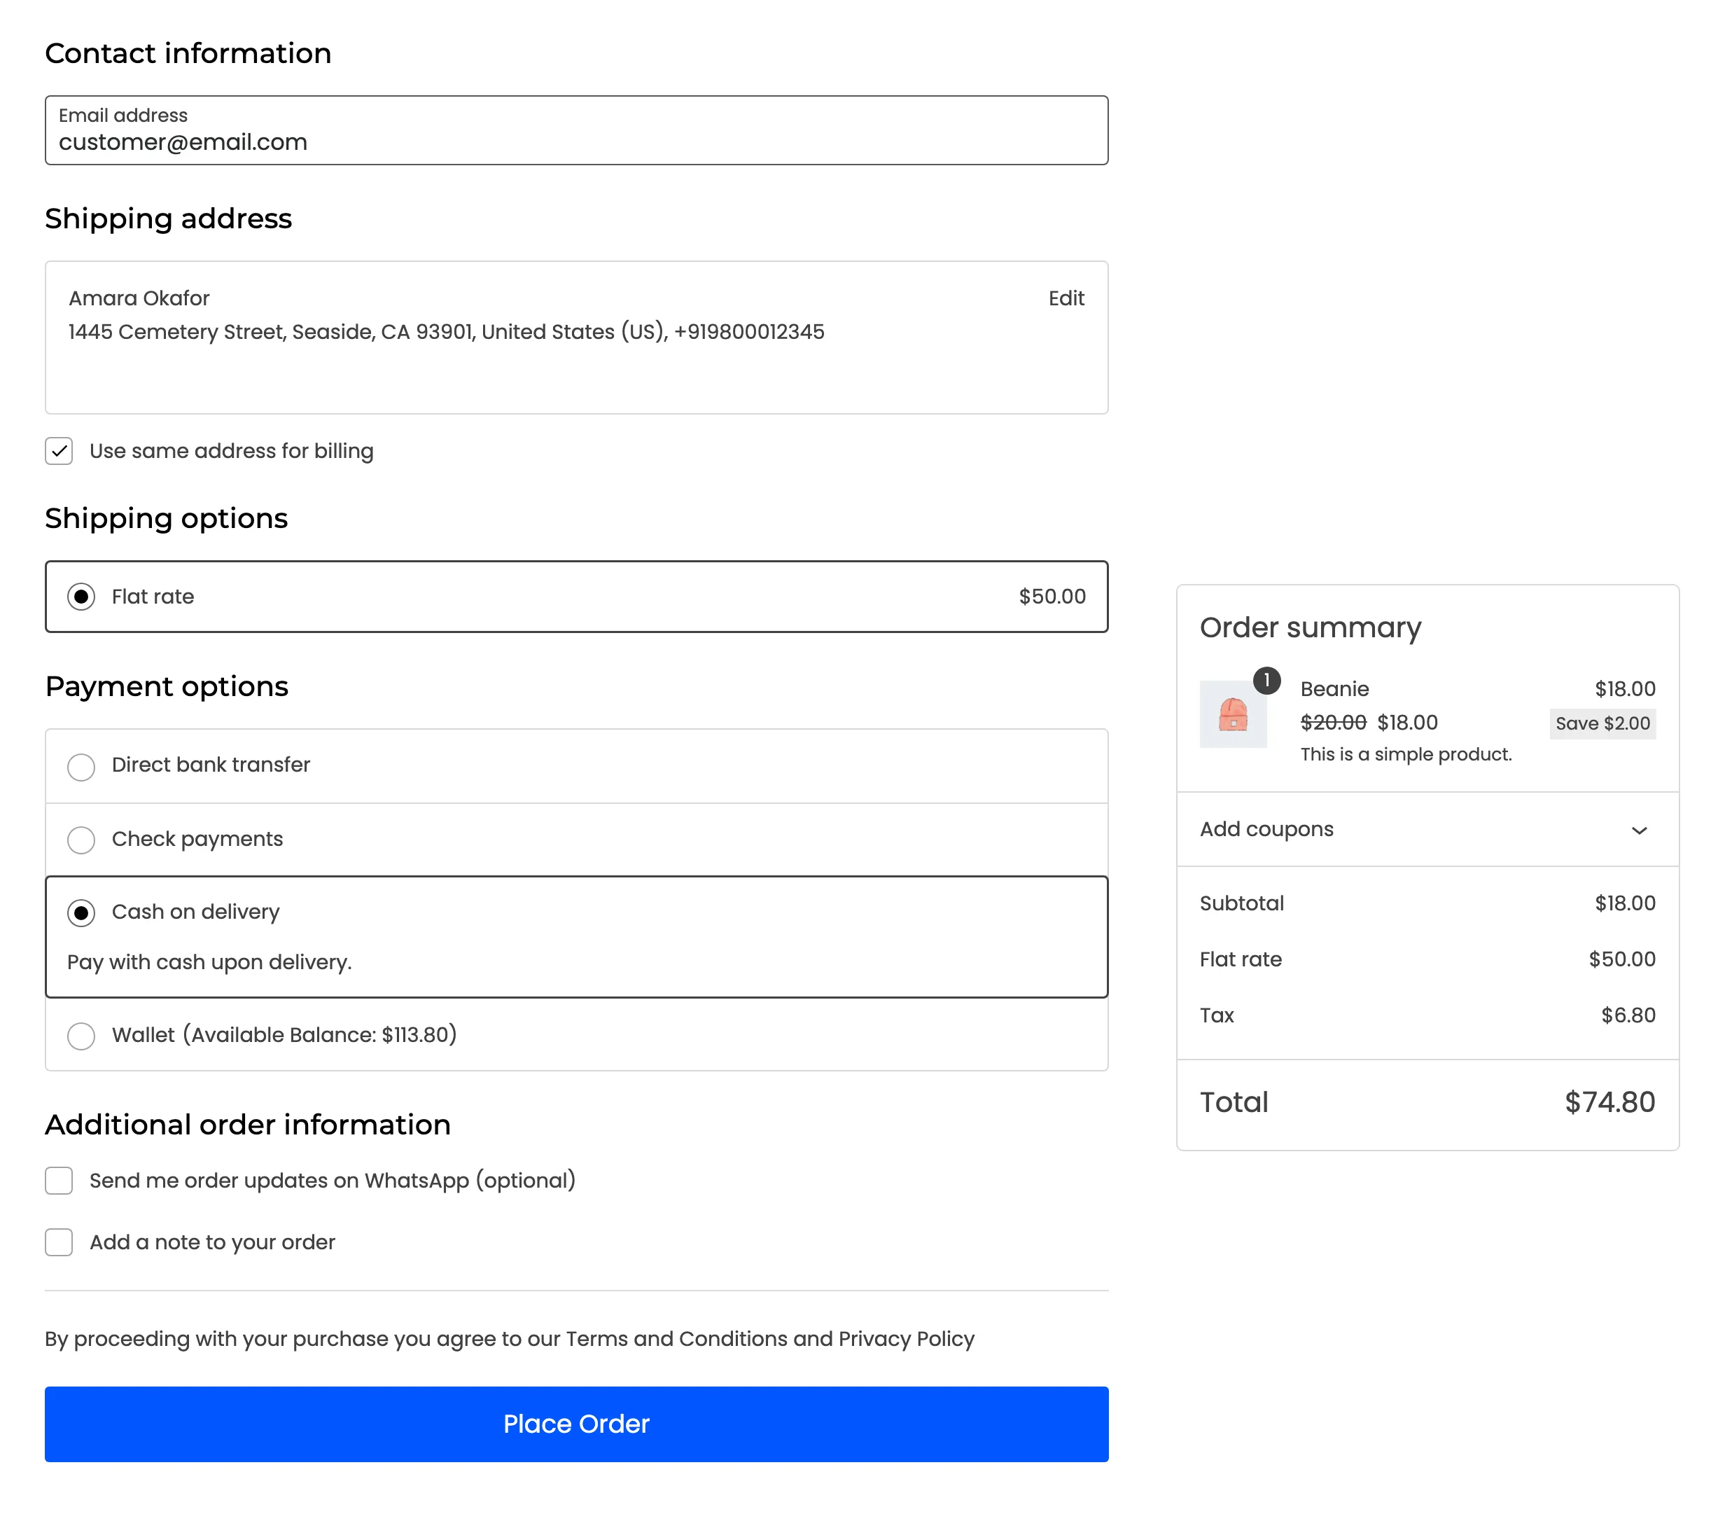1725x1535 pixels.
Task: Focus the Email address input field
Action: pyautogui.click(x=576, y=130)
